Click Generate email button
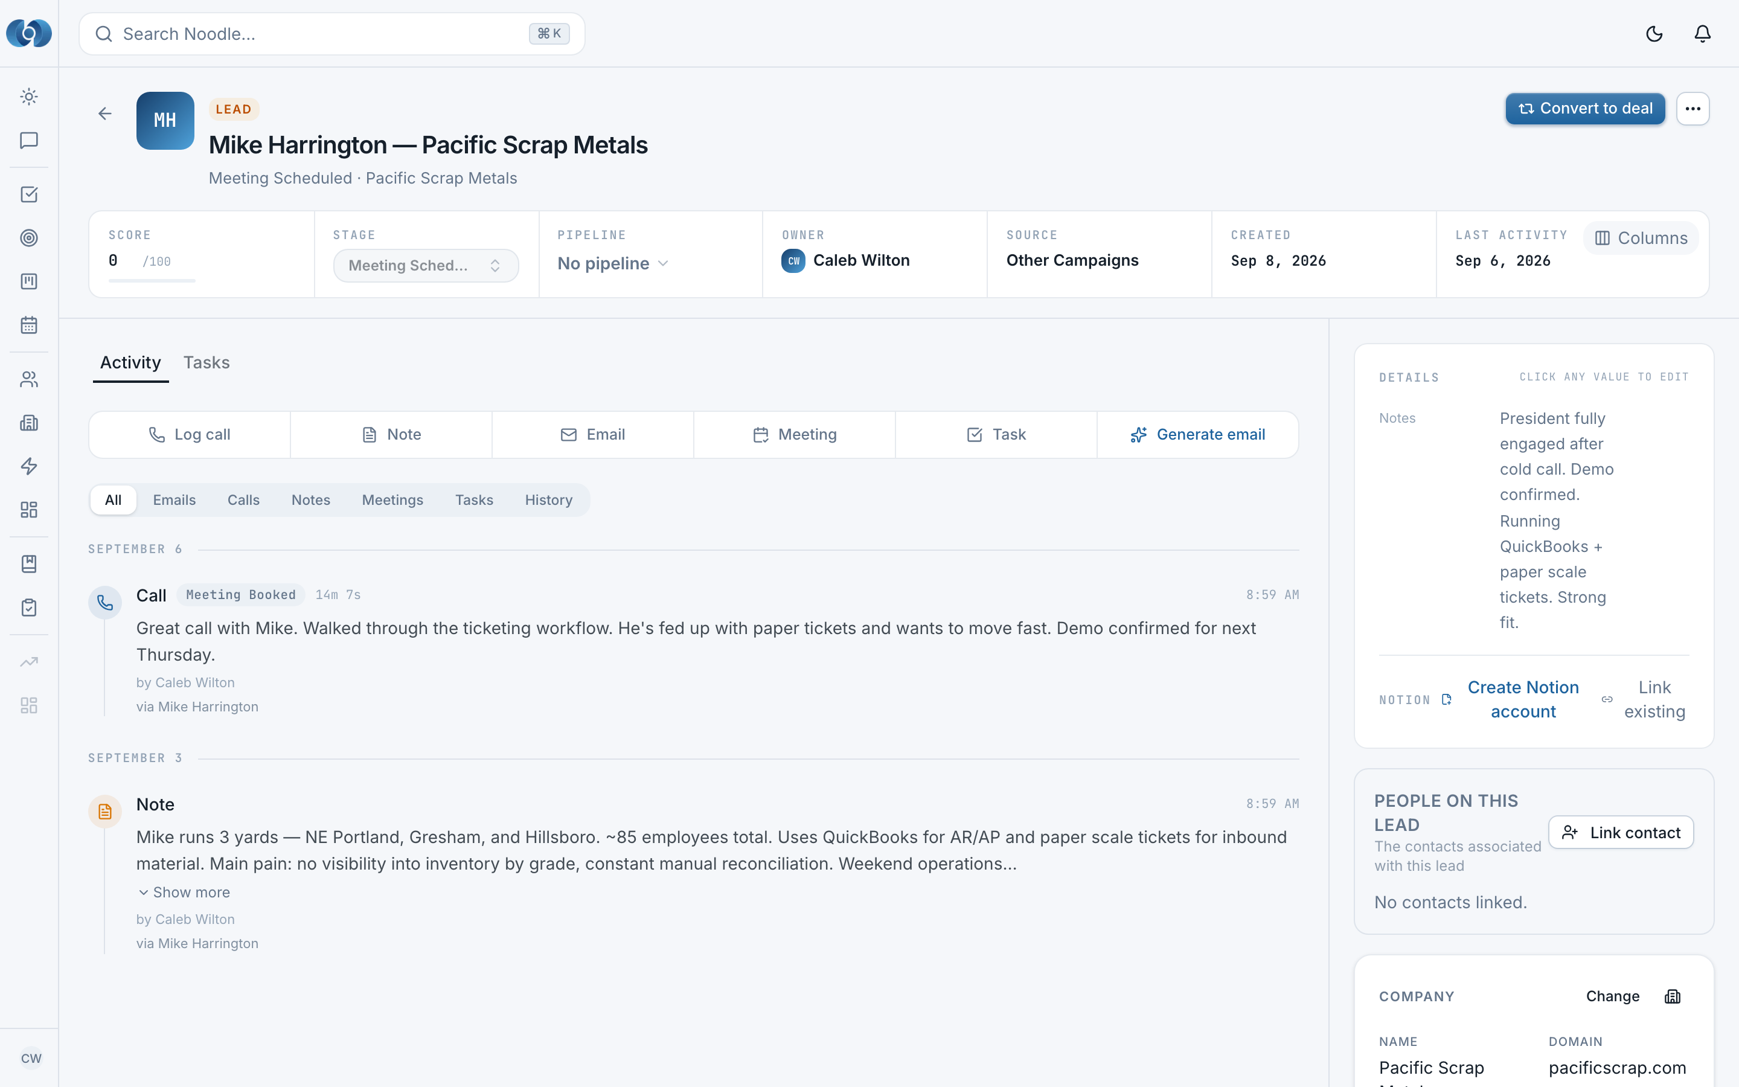Image resolution: width=1739 pixels, height=1087 pixels. coord(1197,434)
